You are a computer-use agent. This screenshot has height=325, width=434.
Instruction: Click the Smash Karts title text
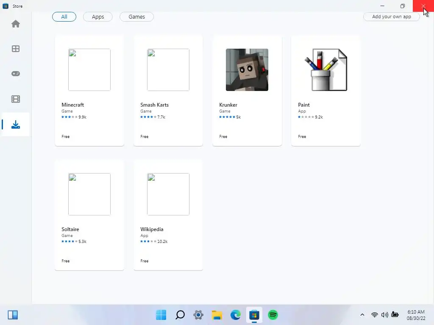(x=154, y=105)
